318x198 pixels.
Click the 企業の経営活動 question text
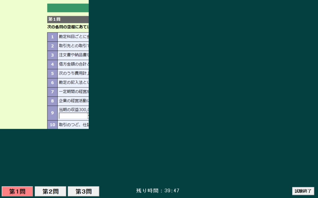tap(74, 101)
